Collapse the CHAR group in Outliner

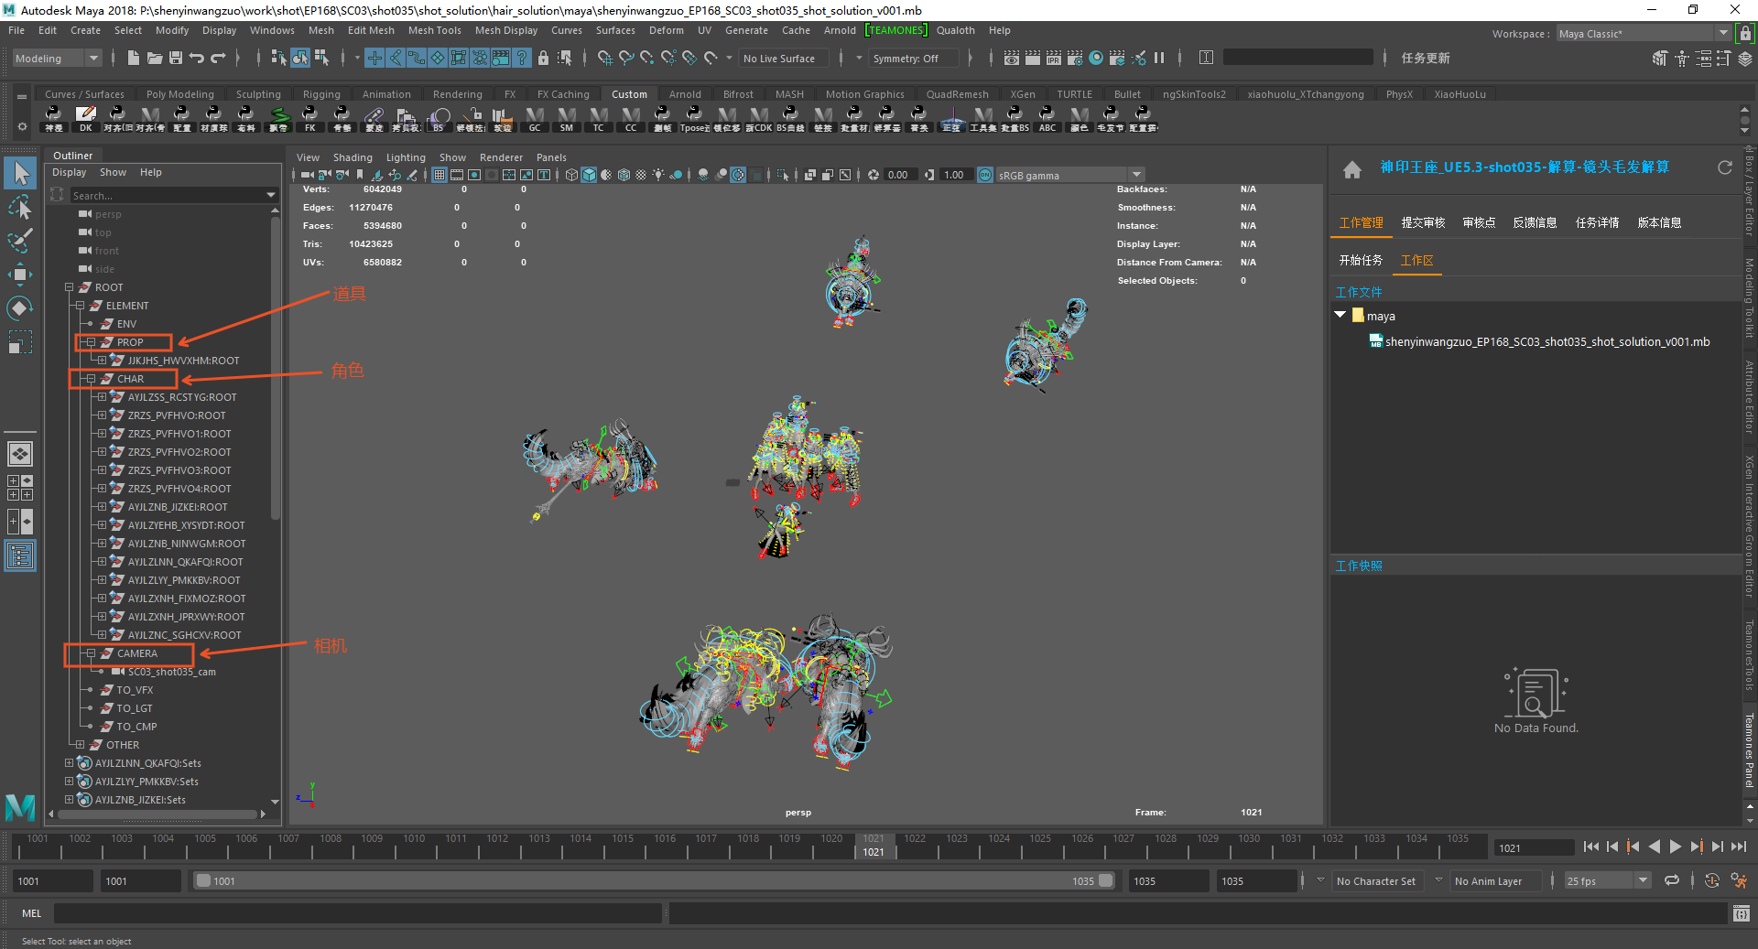(91, 379)
